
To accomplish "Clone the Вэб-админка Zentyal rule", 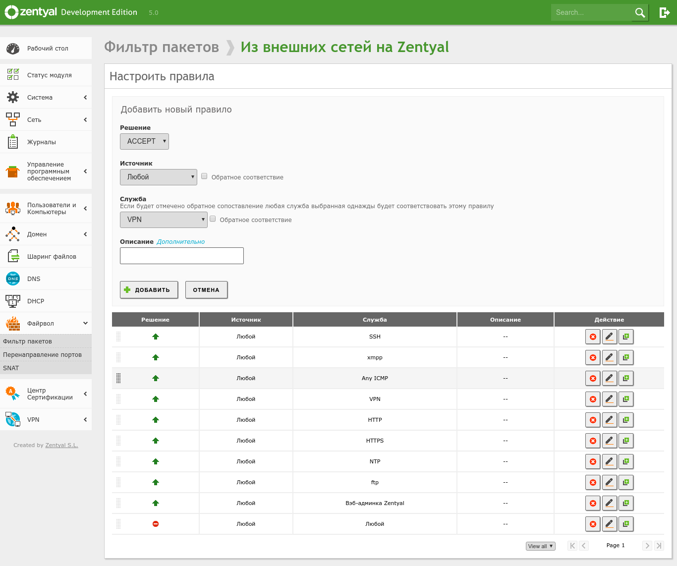I will pyautogui.click(x=626, y=503).
